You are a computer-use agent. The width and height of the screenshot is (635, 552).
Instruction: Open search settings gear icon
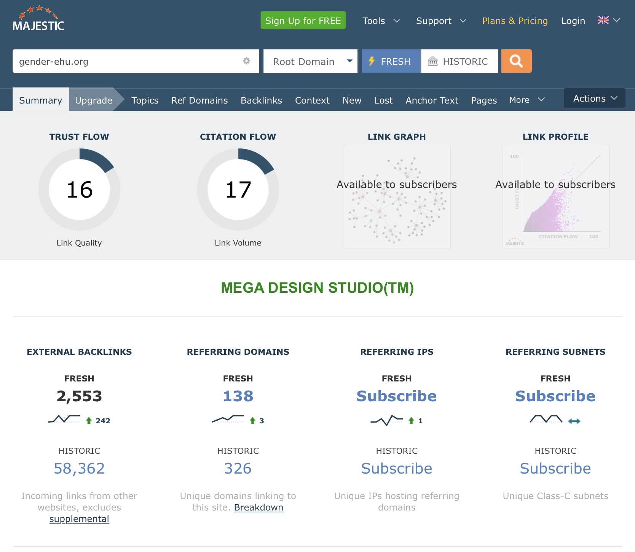(x=247, y=61)
